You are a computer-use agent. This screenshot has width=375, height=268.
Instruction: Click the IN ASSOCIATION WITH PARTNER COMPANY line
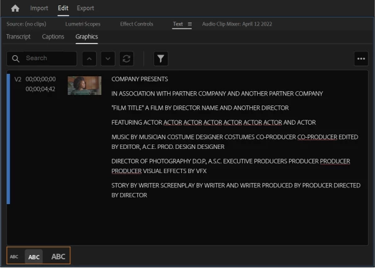pos(217,94)
